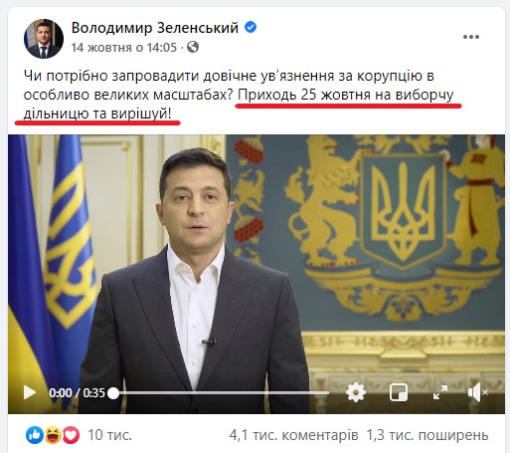Image resolution: width=510 pixels, height=453 pixels.
Task: Click the Like reaction icon
Action: (x=35, y=435)
